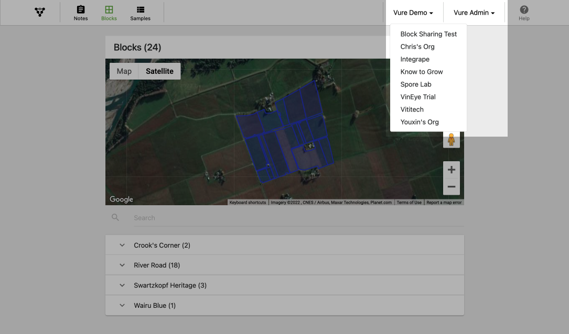Screen dimensions: 569x334
Task: Open the Notes page
Action: coord(81,13)
